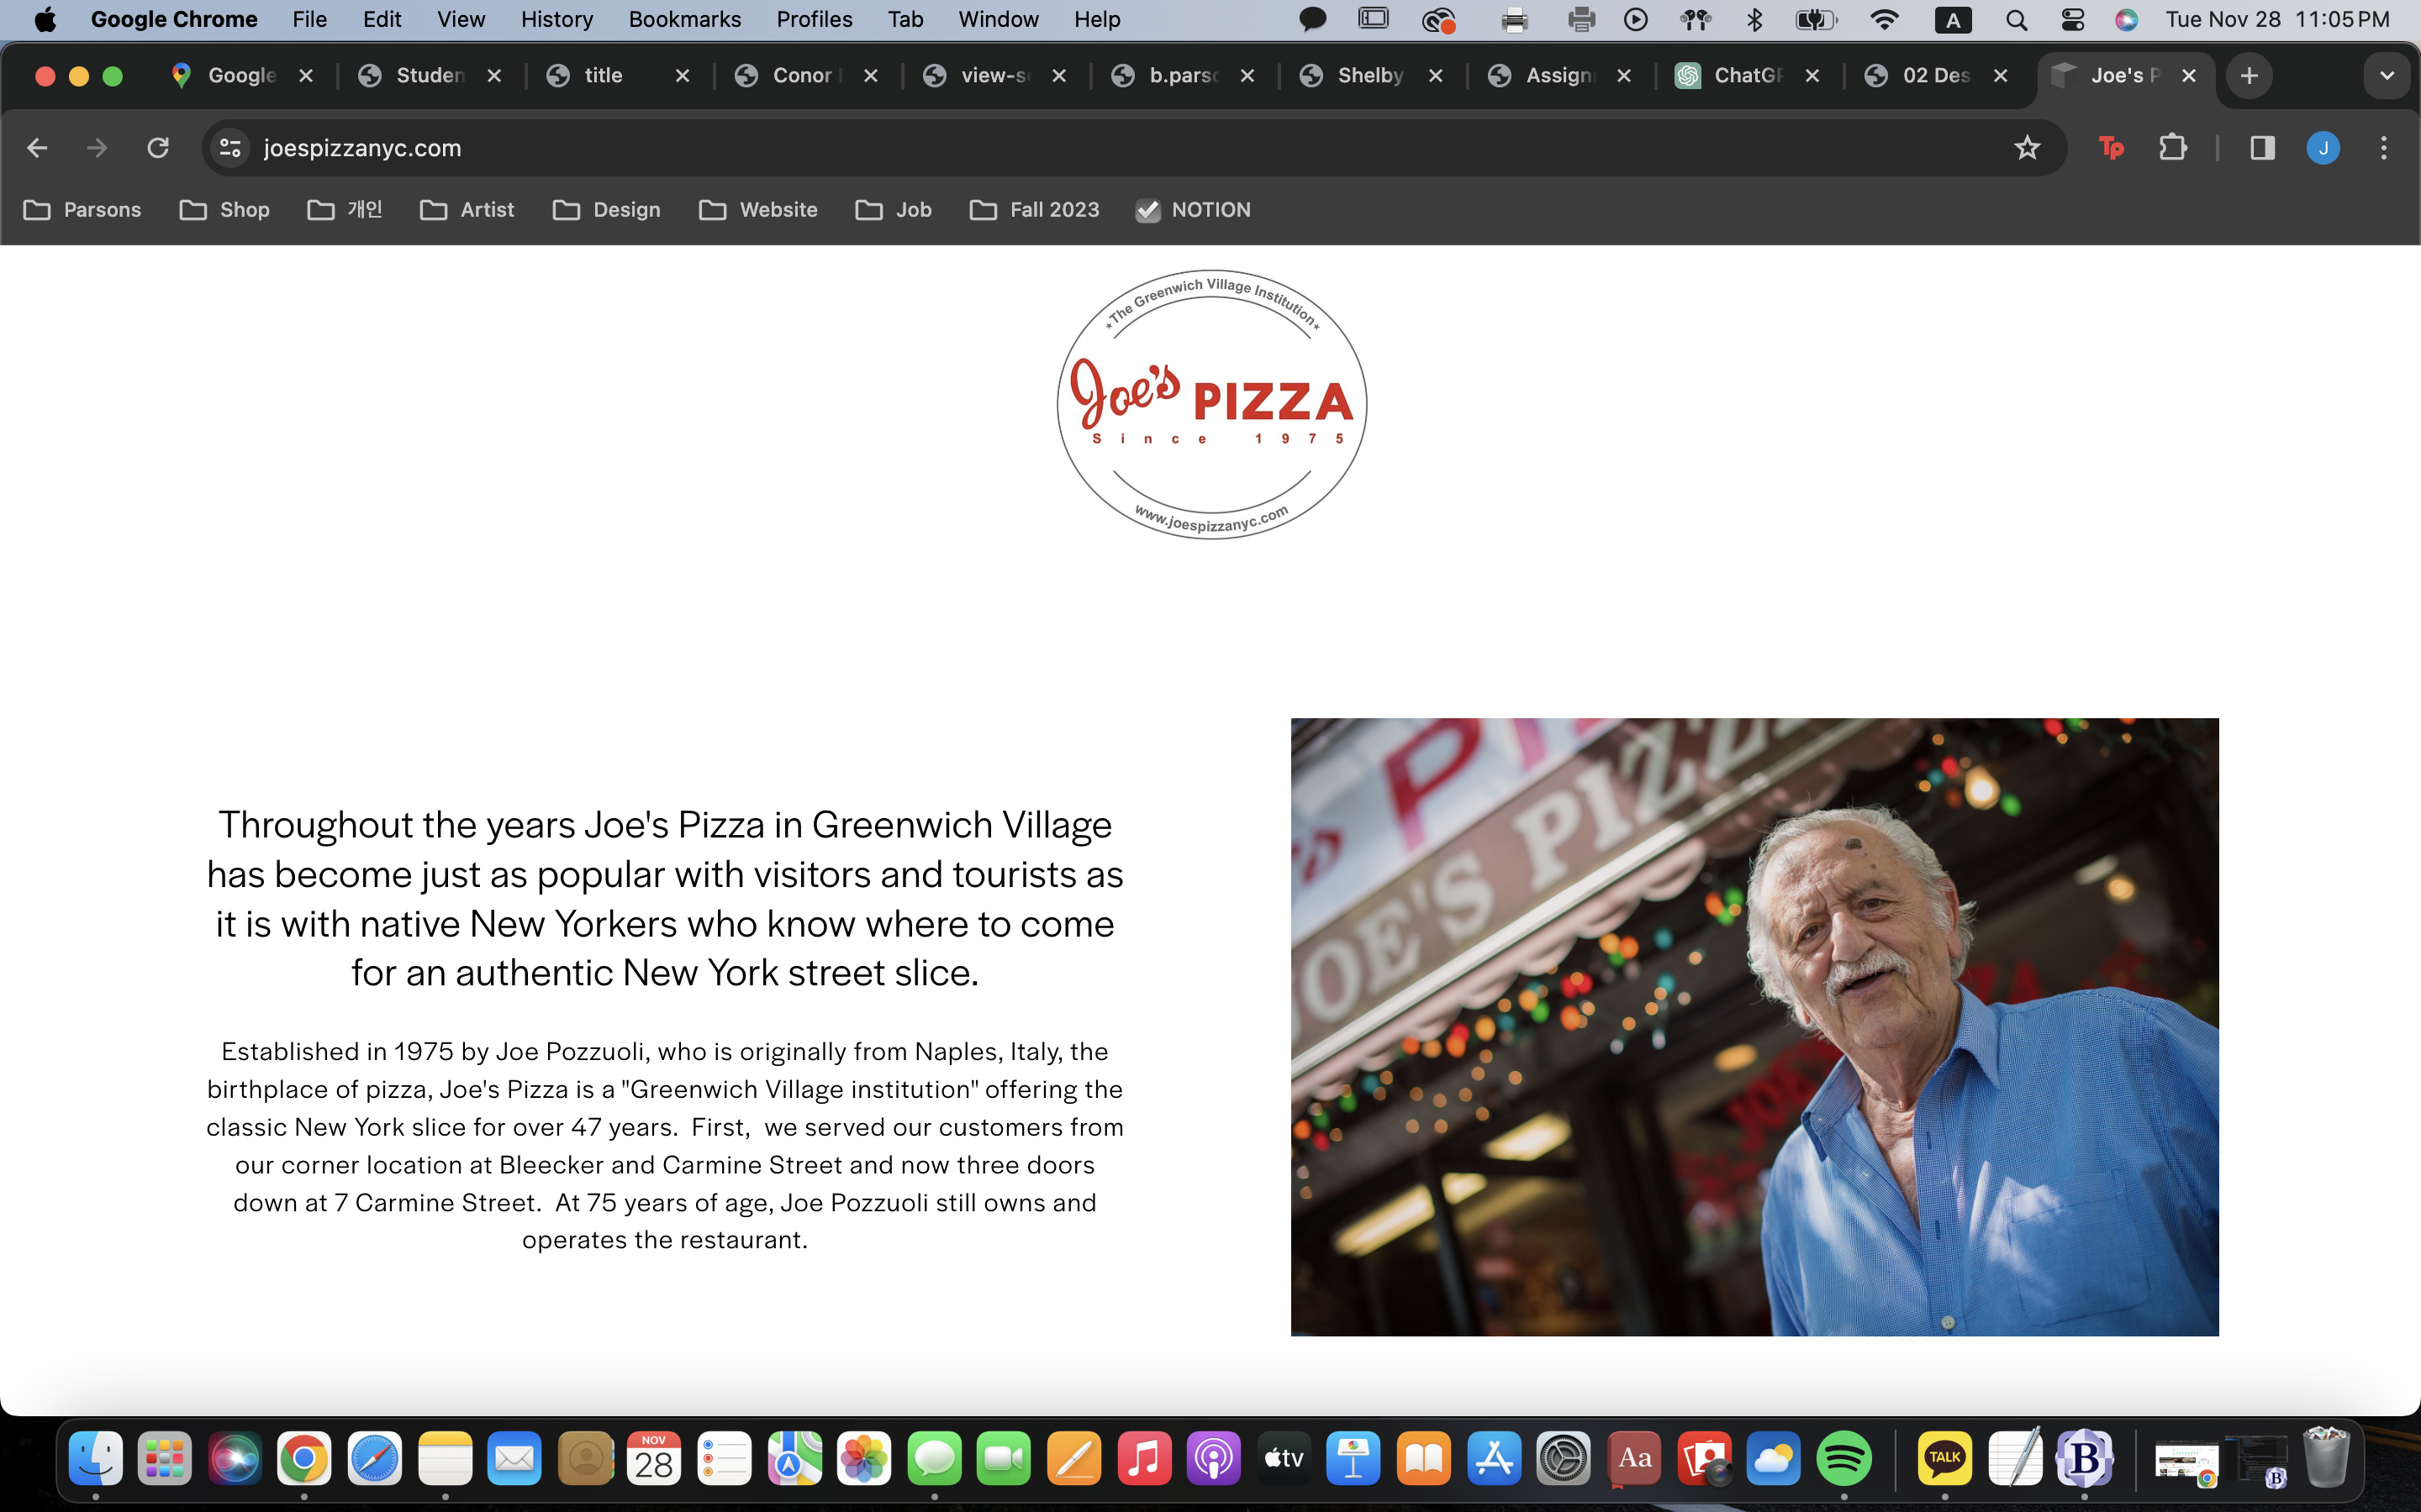Image resolution: width=2421 pixels, height=1512 pixels.
Task: Open System Settings from the Dock
Action: (1564, 1459)
